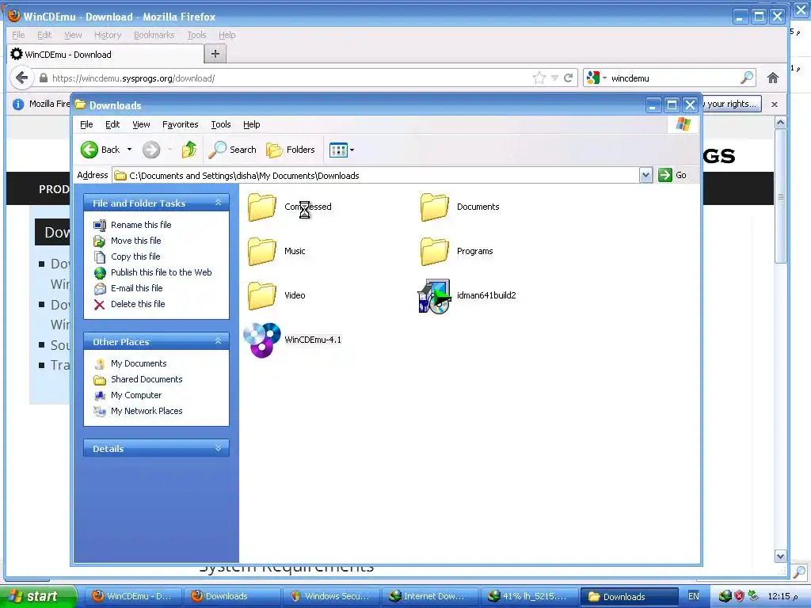This screenshot has height=608, width=811.
Task: Open the Compressed folder
Action: [x=263, y=207]
